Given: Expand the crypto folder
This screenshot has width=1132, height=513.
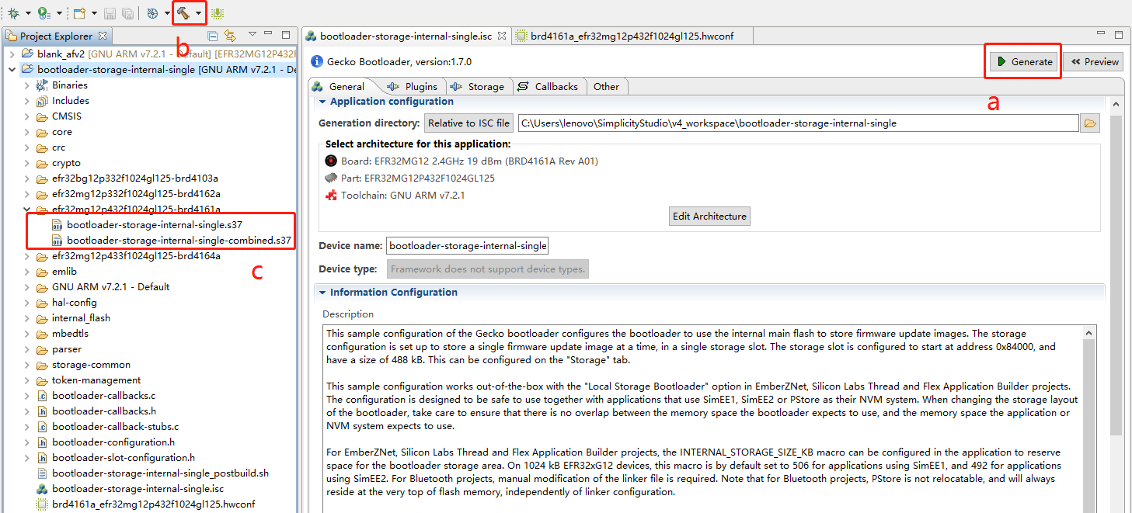Looking at the screenshot, I should point(27,162).
